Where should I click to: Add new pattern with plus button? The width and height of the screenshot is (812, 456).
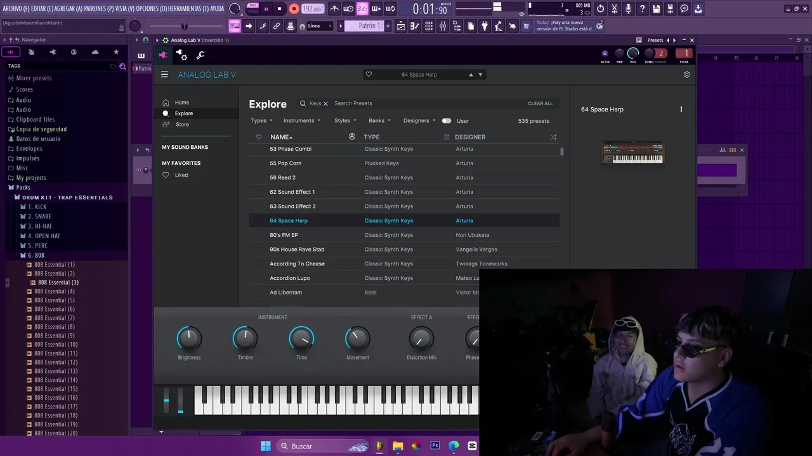(388, 26)
